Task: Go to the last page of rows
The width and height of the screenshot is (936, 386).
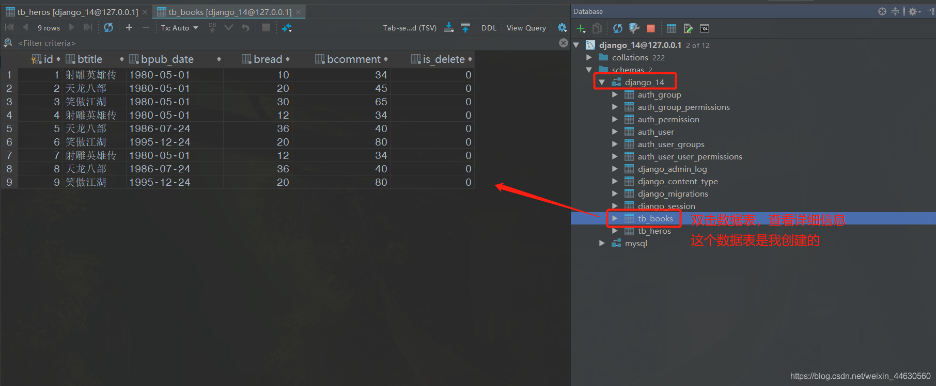Action: [x=88, y=27]
